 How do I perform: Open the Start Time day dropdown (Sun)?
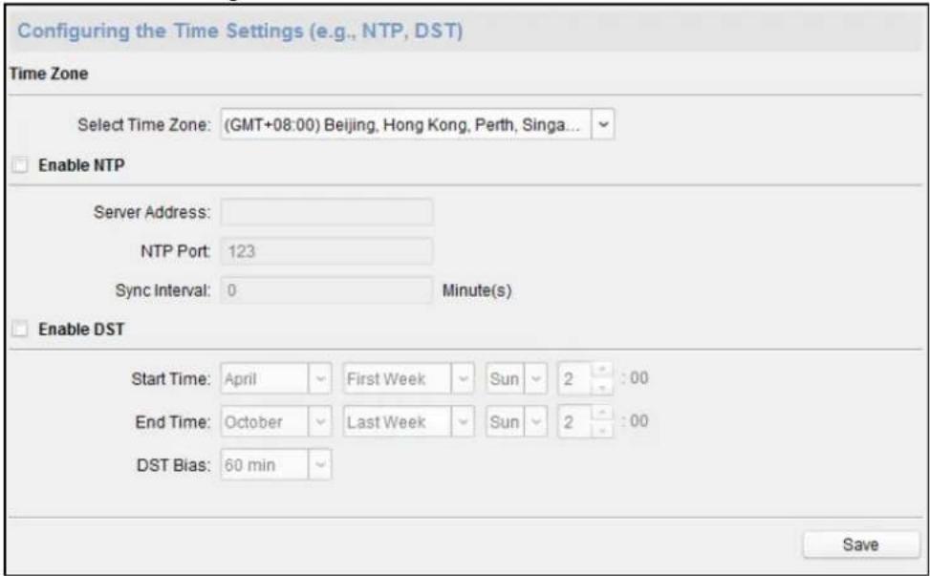point(516,378)
